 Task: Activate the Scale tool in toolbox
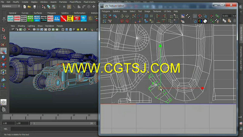tap(3, 65)
